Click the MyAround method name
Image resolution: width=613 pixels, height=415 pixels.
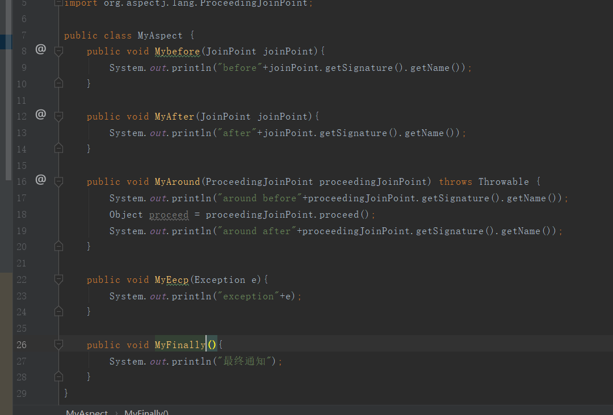(177, 182)
